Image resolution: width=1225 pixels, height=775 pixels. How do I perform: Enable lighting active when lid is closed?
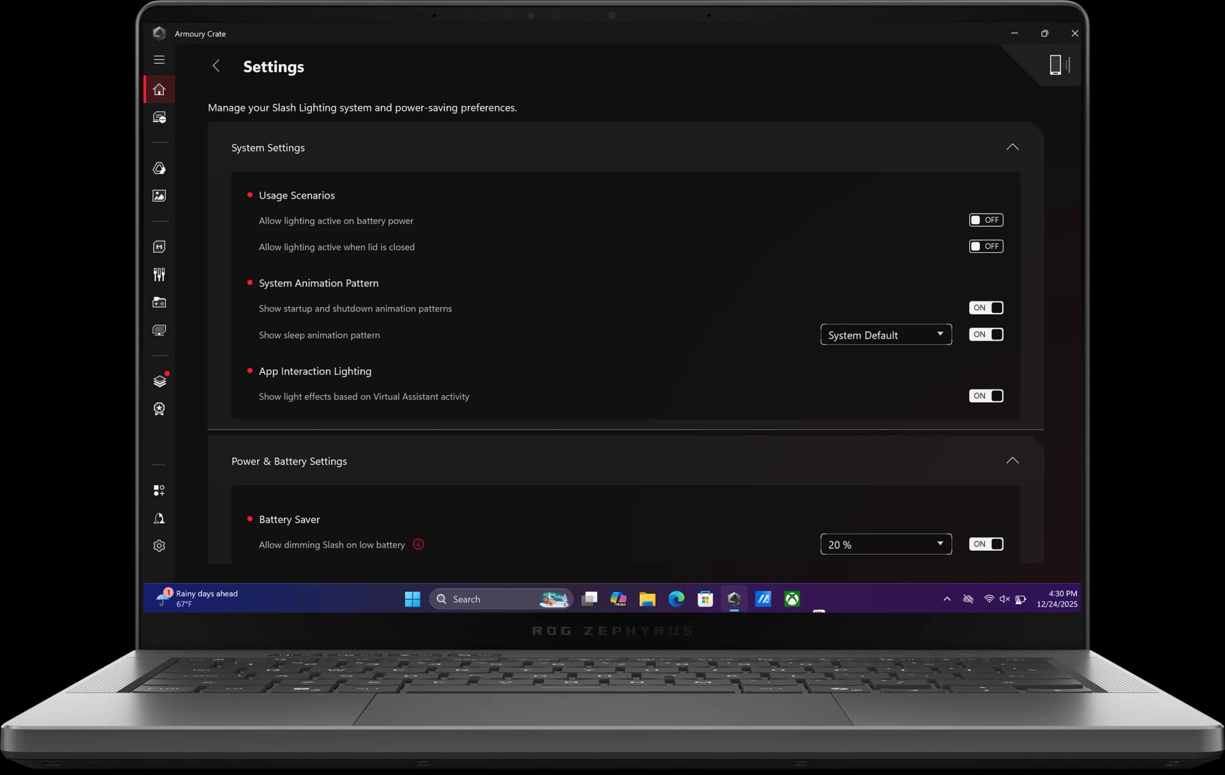(986, 247)
